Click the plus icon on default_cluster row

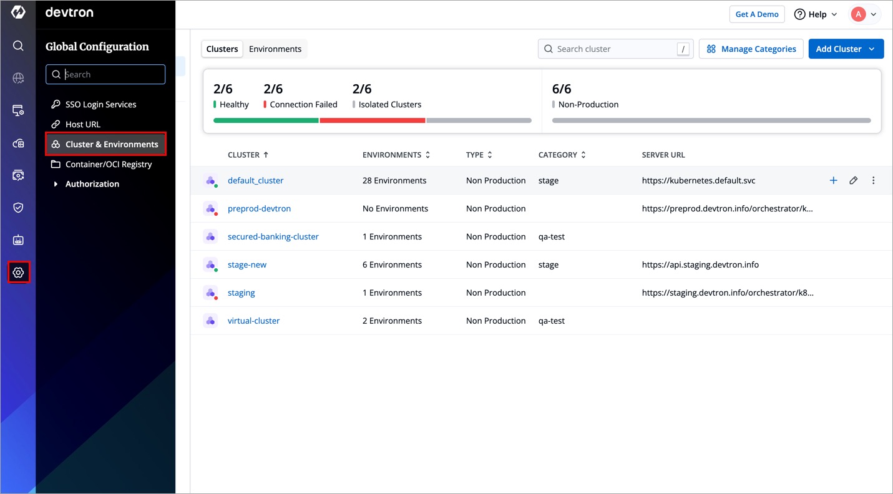(833, 180)
